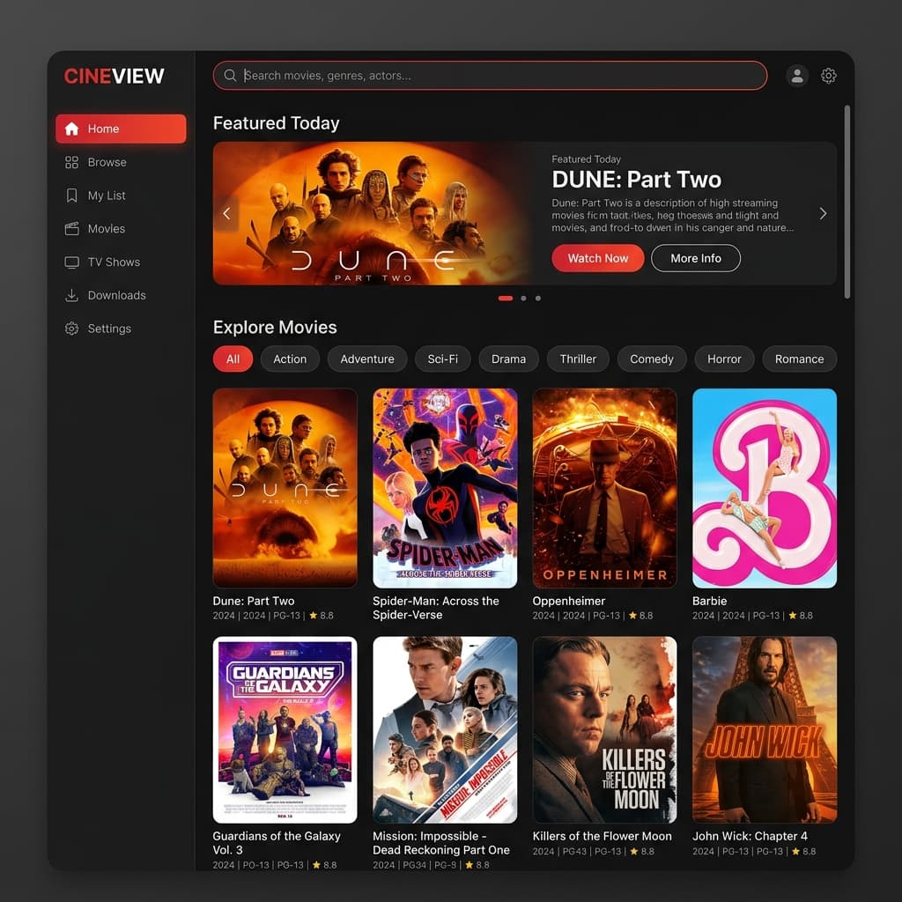Focus the search movies input field
This screenshot has width=902, height=902.
pyautogui.click(x=490, y=76)
